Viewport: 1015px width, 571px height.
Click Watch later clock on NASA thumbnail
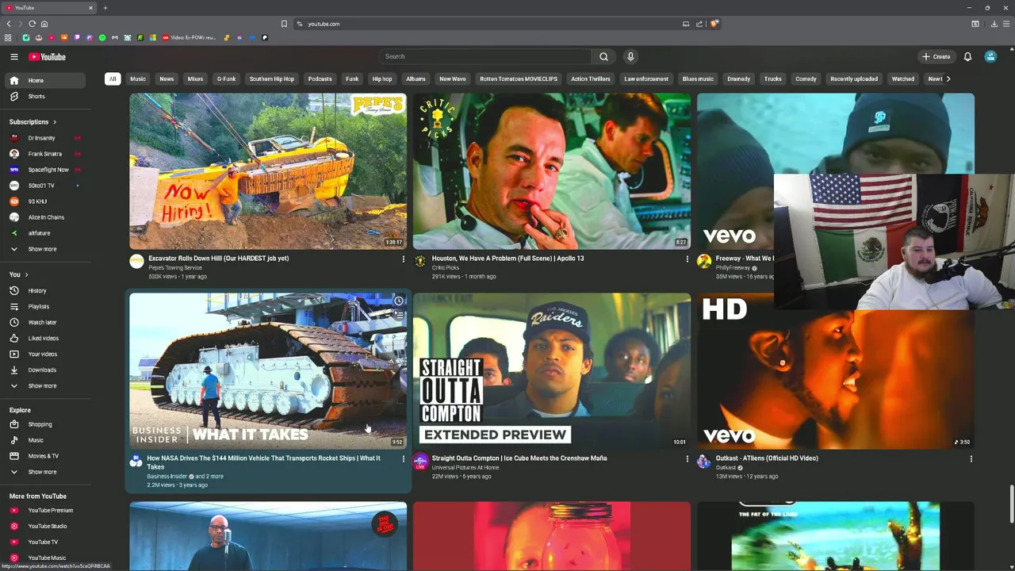(x=399, y=301)
